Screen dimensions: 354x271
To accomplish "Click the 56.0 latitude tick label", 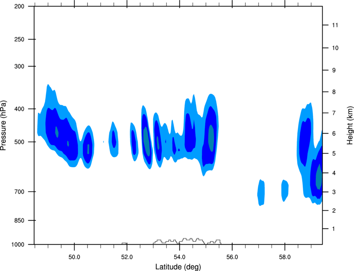I will point(232,257).
